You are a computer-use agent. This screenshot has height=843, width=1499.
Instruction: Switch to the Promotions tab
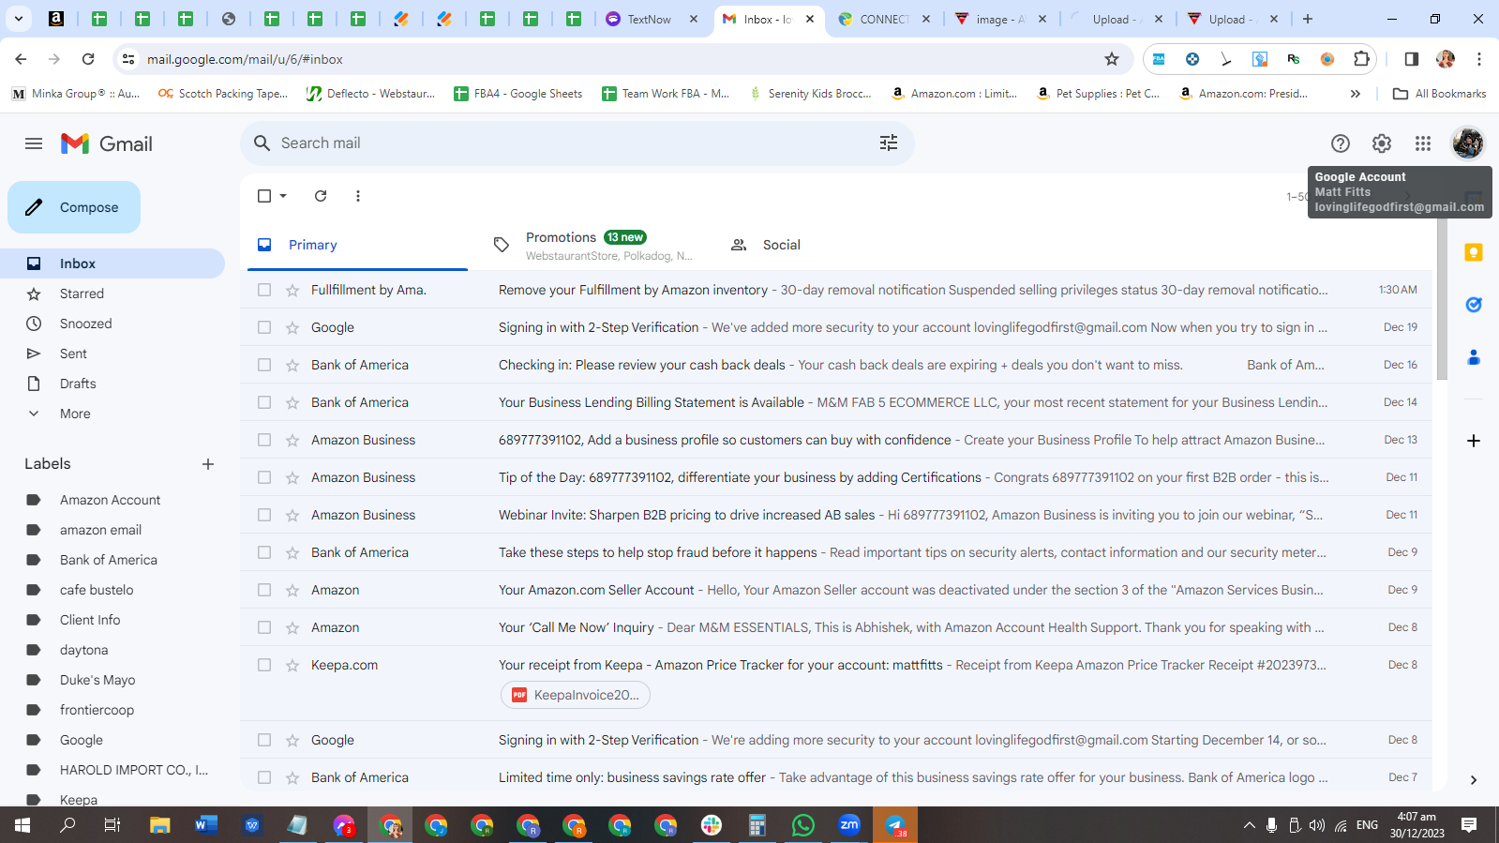[x=594, y=245]
